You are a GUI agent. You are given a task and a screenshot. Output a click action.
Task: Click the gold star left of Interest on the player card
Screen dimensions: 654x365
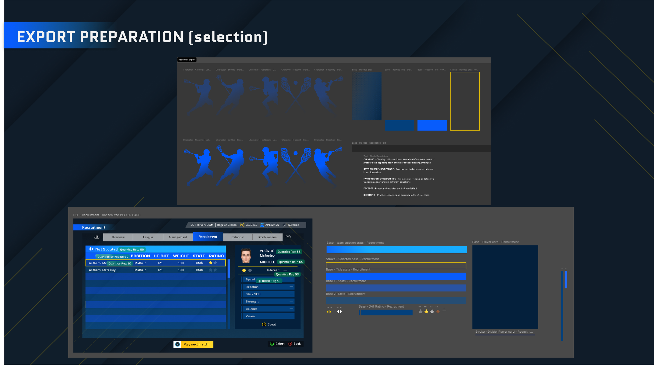pyautogui.click(x=244, y=270)
